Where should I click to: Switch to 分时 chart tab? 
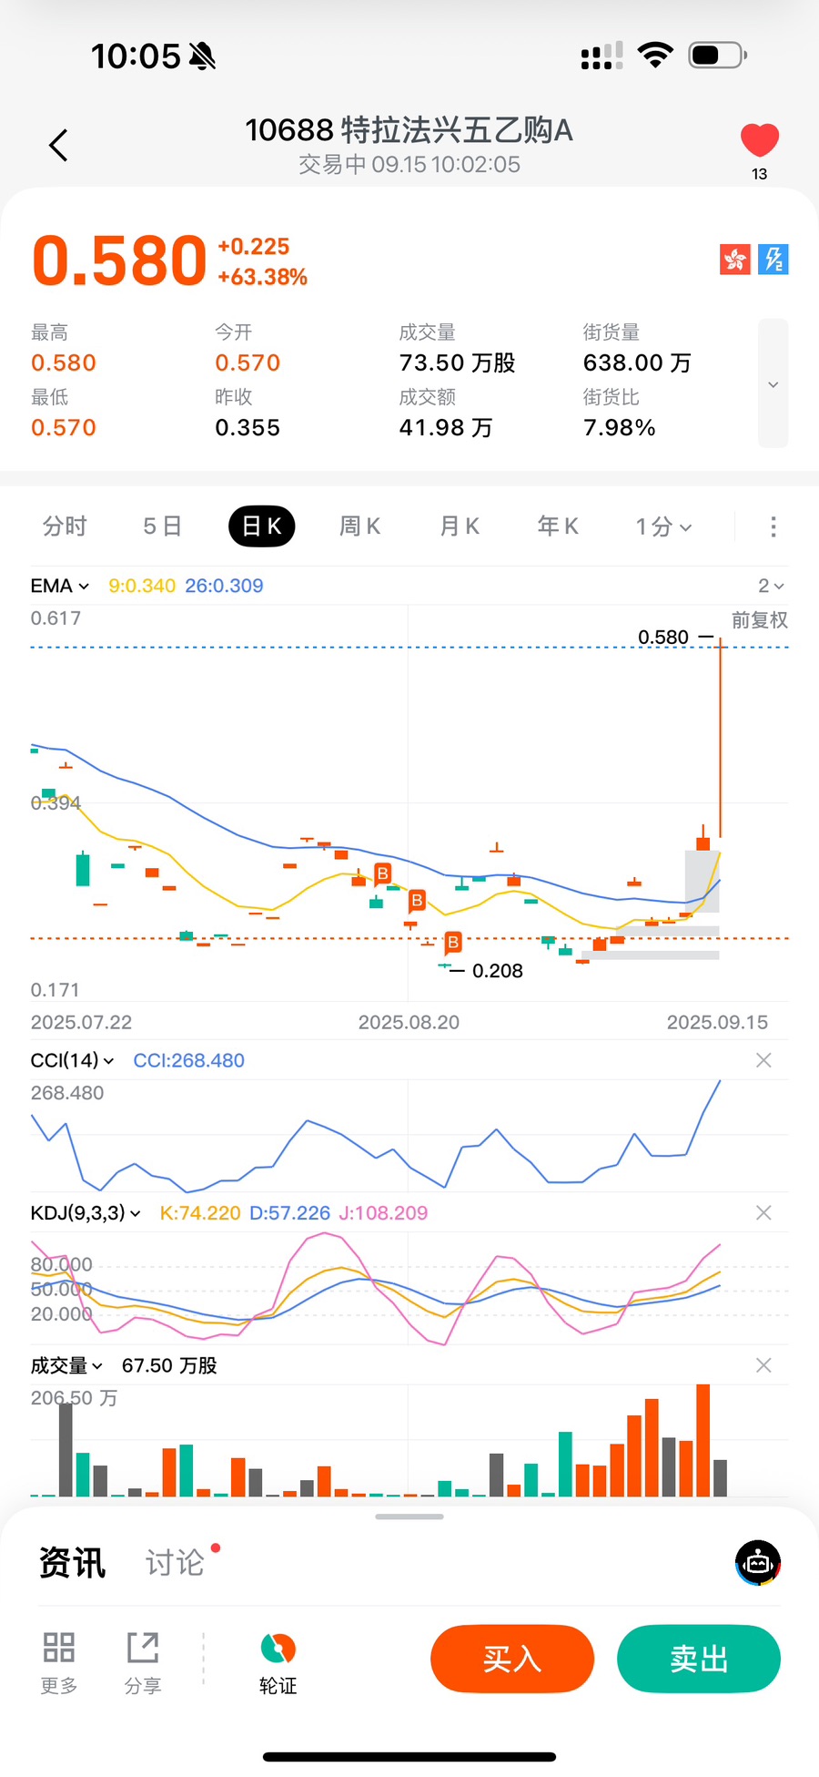click(x=65, y=526)
